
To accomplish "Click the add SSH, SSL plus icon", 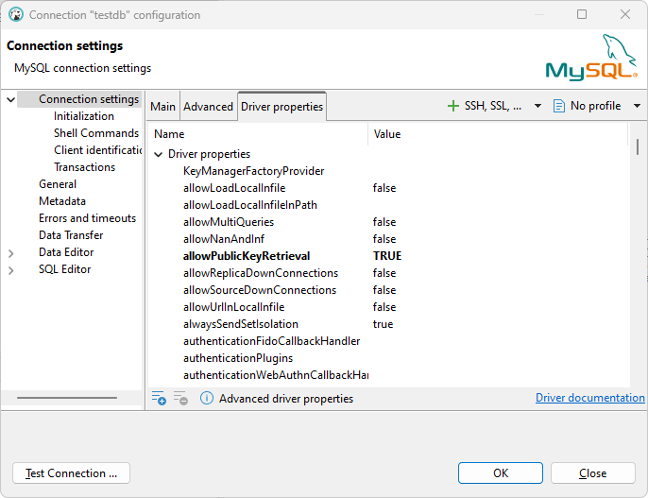I will (453, 106).
